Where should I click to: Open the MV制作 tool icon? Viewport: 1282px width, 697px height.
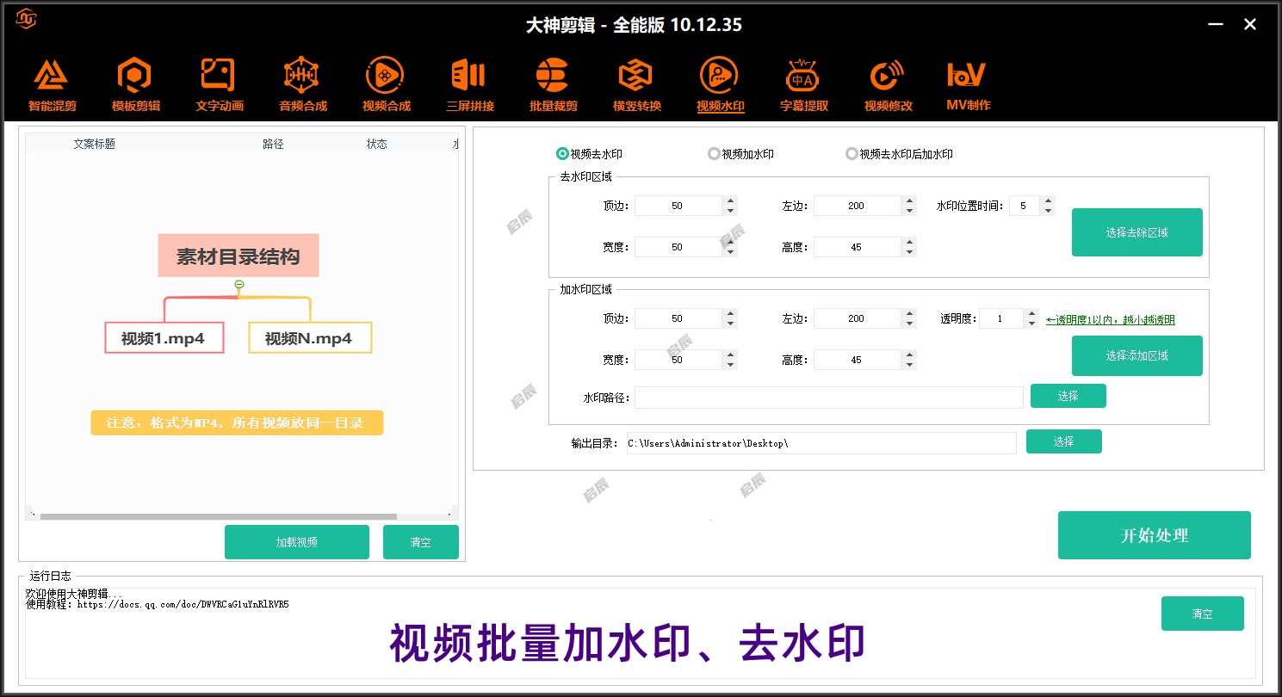pyautogui.click(x=969, y=85)
